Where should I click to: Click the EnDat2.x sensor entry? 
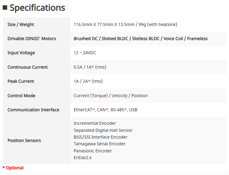click(82, 158)
